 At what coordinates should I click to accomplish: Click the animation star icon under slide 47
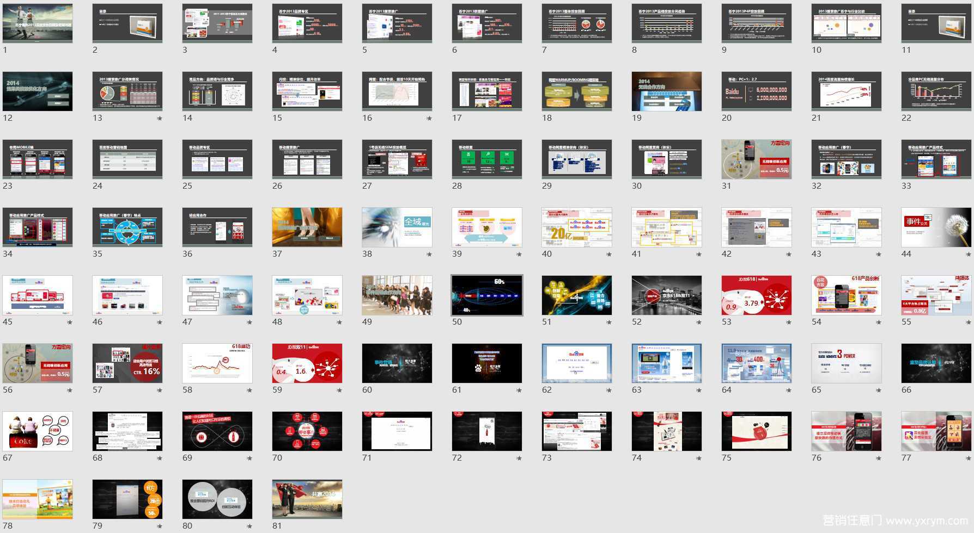(x=249, y=323)
